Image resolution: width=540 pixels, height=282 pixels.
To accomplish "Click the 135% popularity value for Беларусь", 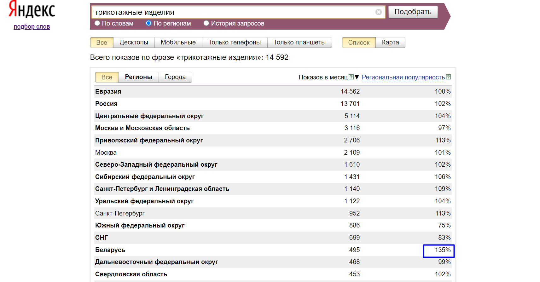I will point(443,250).
